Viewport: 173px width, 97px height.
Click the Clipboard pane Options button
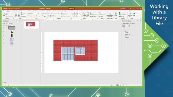(5, 82)
